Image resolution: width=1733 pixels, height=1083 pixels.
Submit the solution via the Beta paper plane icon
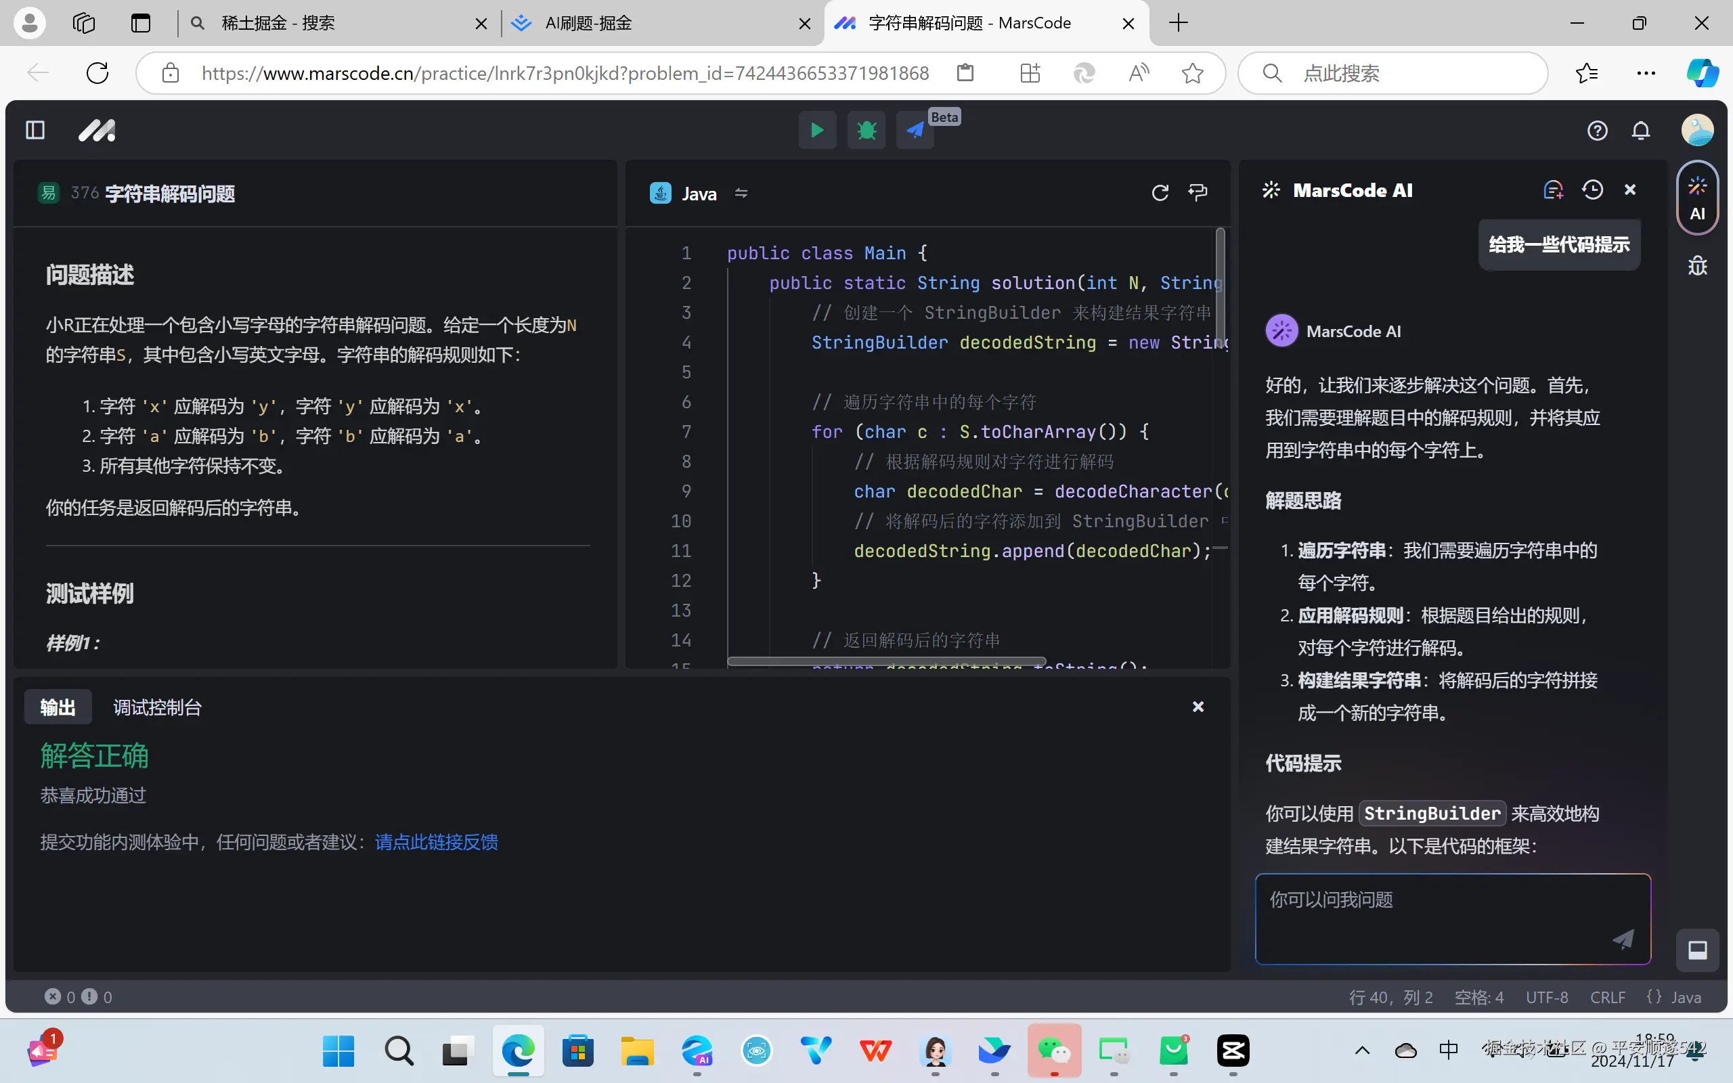tap(915, 131)
